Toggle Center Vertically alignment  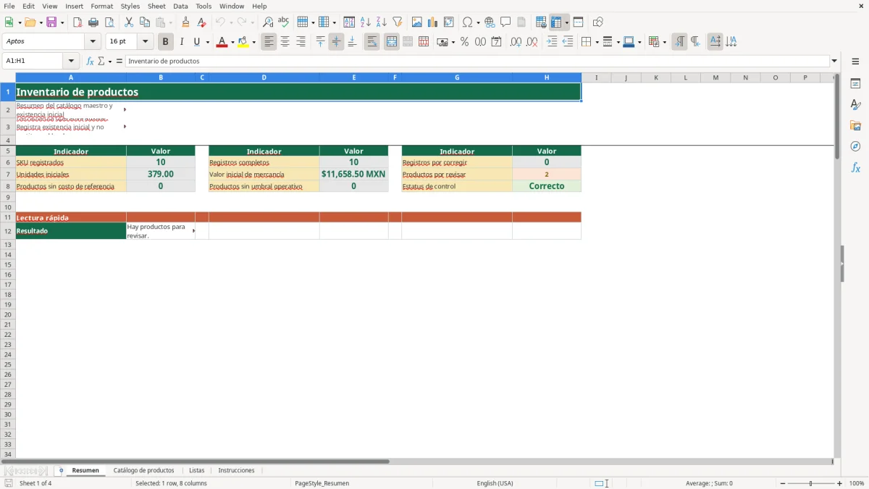pyautogui.click(x=336, y=42)
